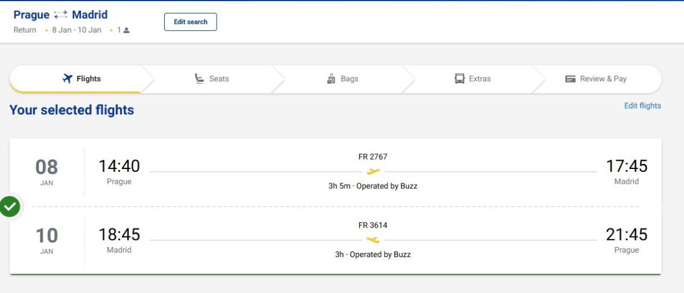
Task: Select the 14:40 Prague outbound flight row
Action: tap(335, 171)
